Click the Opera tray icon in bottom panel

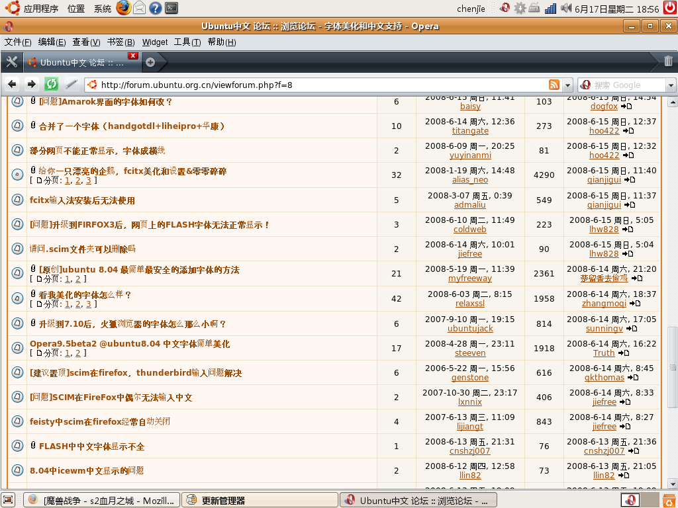click(x=630, y=500)
